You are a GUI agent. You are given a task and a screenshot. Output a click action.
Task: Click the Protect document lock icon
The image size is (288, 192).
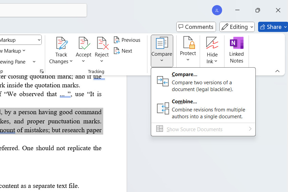pyautogui.click(x=189, y=42)
